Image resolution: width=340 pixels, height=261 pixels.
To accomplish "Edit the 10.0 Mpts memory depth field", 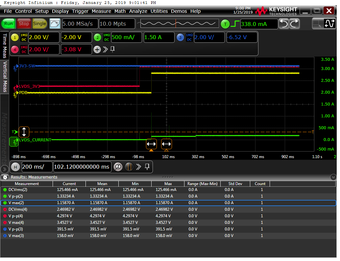I will click(x=117, y=24).
